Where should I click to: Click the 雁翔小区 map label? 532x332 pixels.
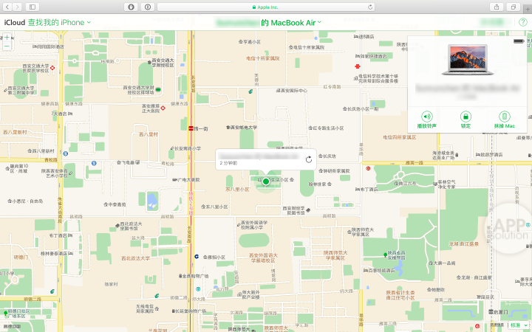coord(214,257)
